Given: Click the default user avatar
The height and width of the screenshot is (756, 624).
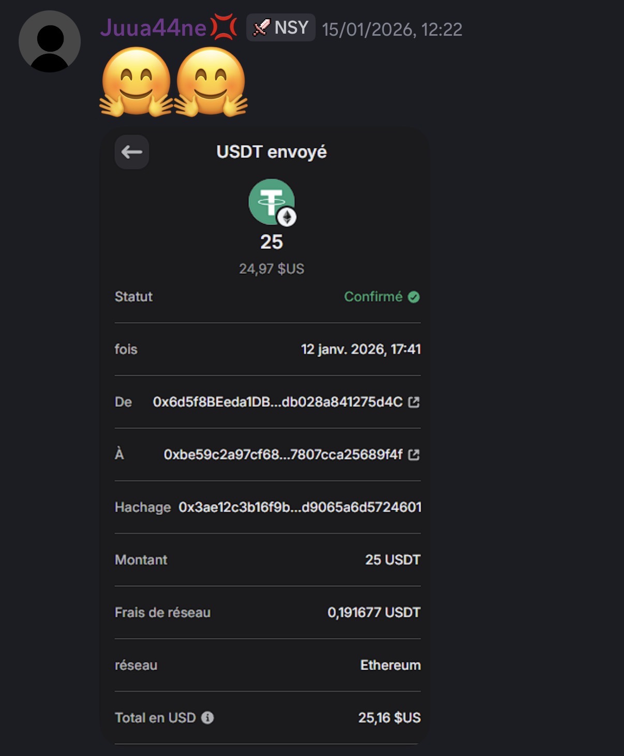Looking at the screenshot, I should [x=50, y=41].
